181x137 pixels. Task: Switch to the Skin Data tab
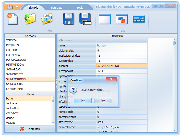tap(56, 8)
